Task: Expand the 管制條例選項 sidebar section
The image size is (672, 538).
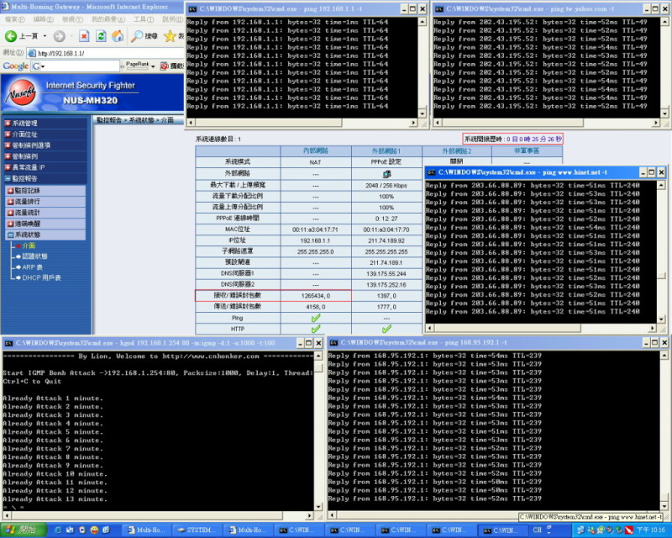Action: click(x=8, y=145)
